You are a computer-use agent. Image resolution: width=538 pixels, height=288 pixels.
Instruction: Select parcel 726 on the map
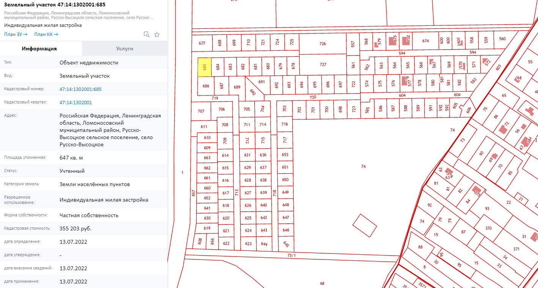[x=322, y=44]
